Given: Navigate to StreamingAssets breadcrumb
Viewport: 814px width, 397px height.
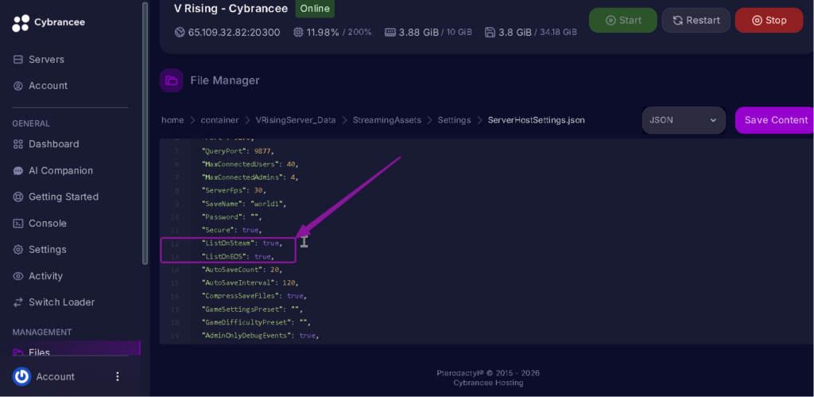Looking at the screenshot, I should tap(387, 120).
